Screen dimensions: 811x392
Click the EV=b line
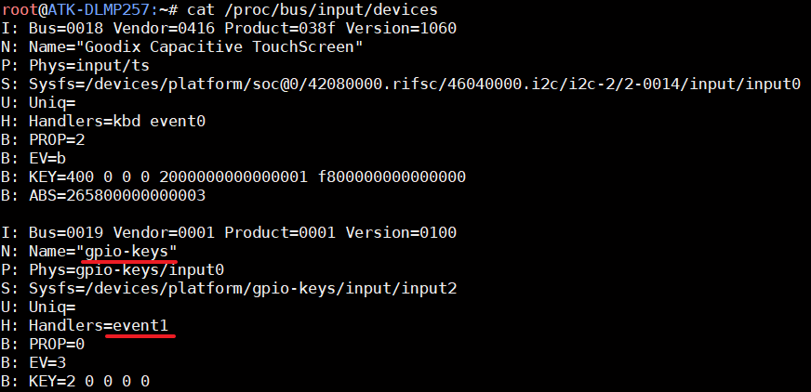[33, 159]
